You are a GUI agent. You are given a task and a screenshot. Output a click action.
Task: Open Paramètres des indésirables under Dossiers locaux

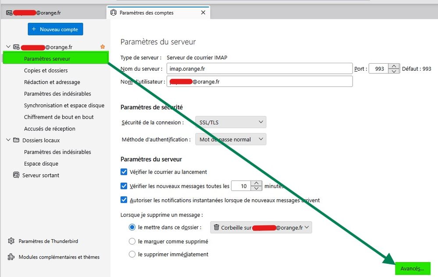pyautogui.click(x=57, y=152)
